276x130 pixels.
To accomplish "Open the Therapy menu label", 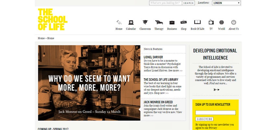I will coord(159,29).
